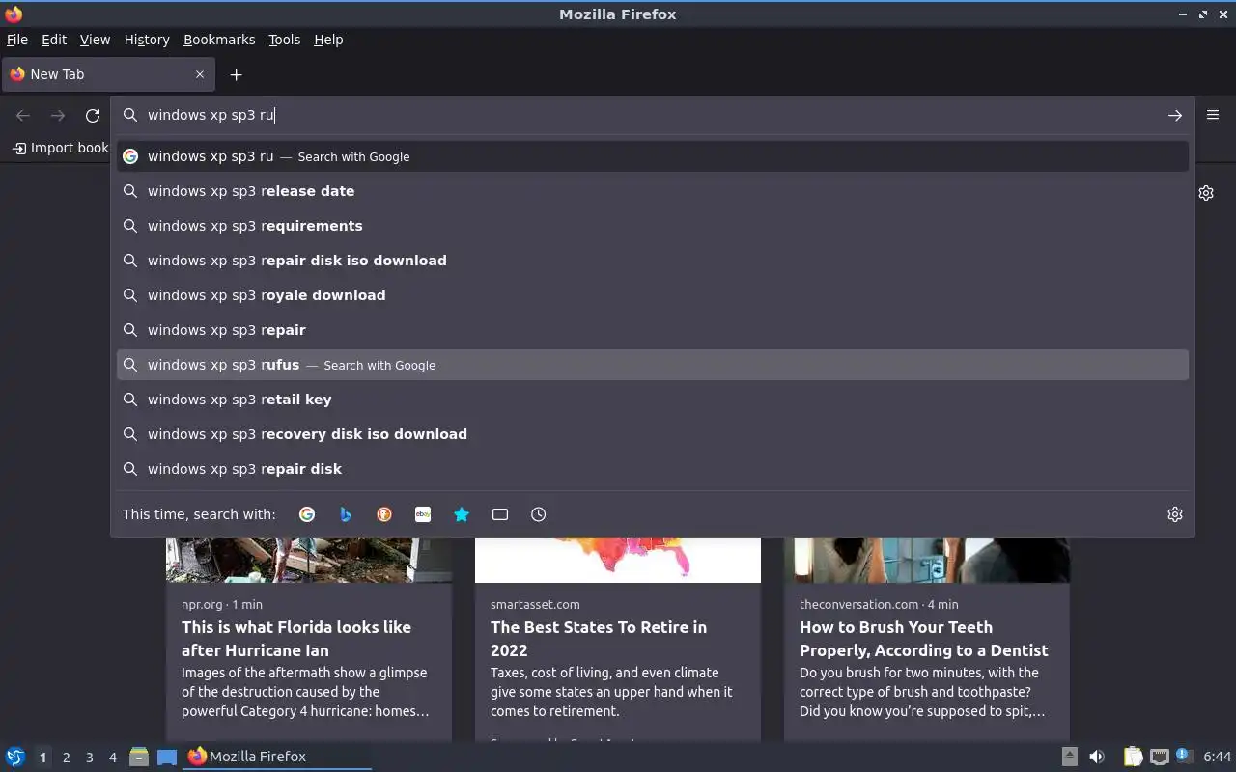The image size is (1236, 772).
Task: Open a new tab with plus button
Action: click(236, 74)
